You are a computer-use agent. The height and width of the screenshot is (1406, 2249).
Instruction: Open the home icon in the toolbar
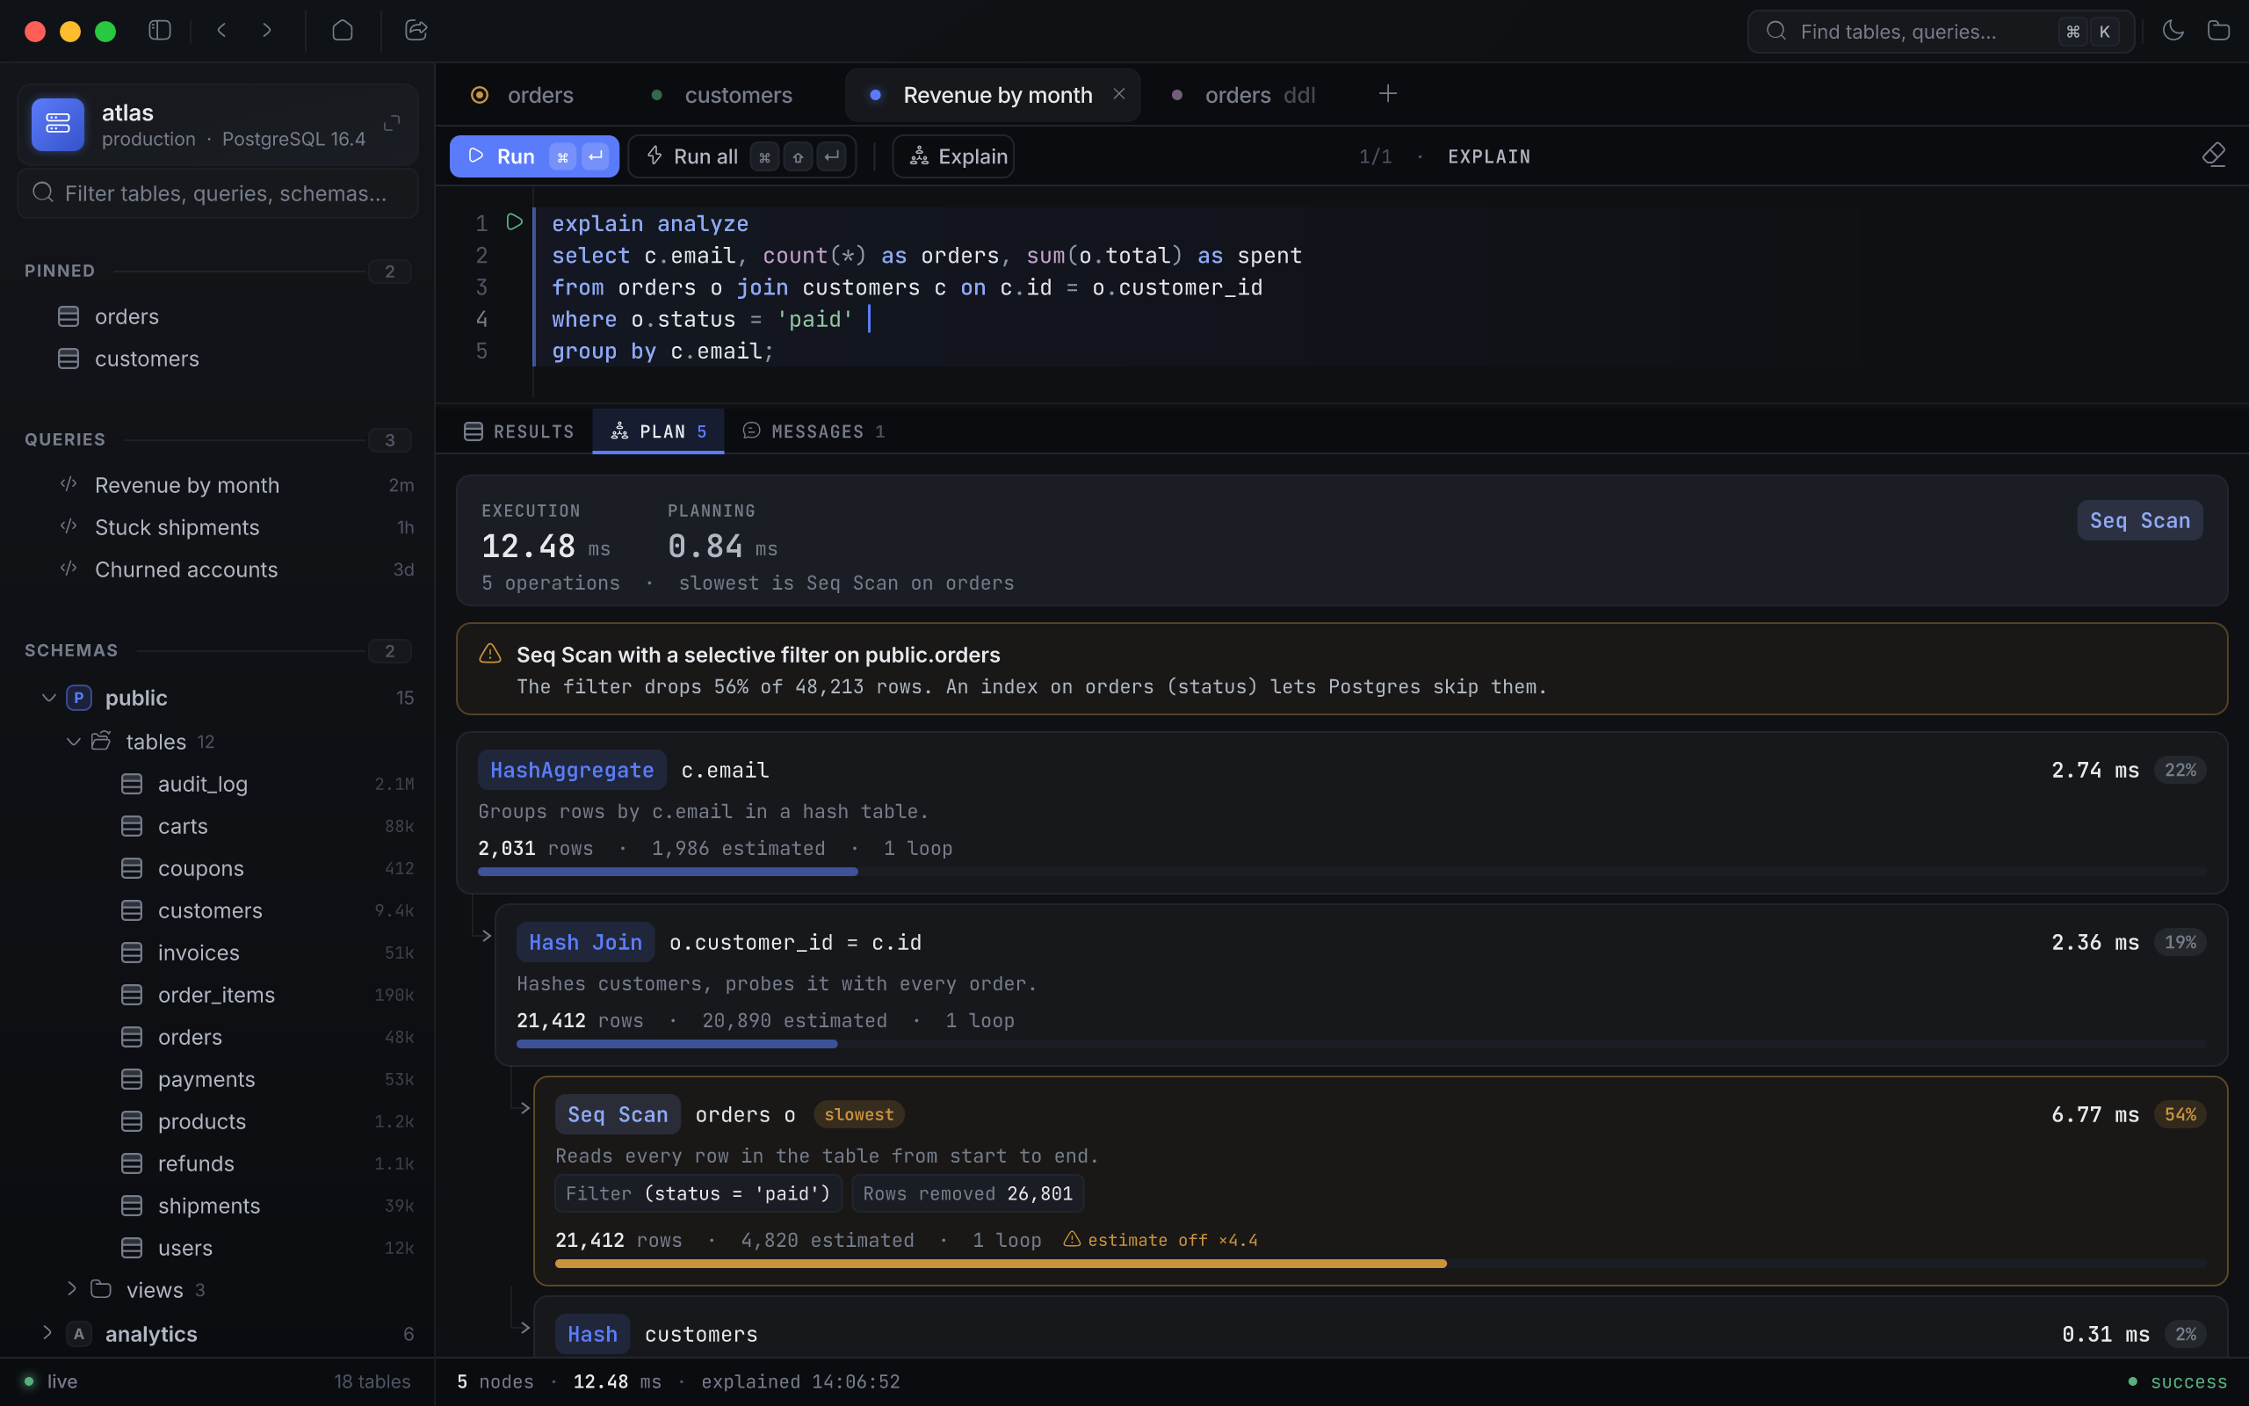[x=342, y=31]
